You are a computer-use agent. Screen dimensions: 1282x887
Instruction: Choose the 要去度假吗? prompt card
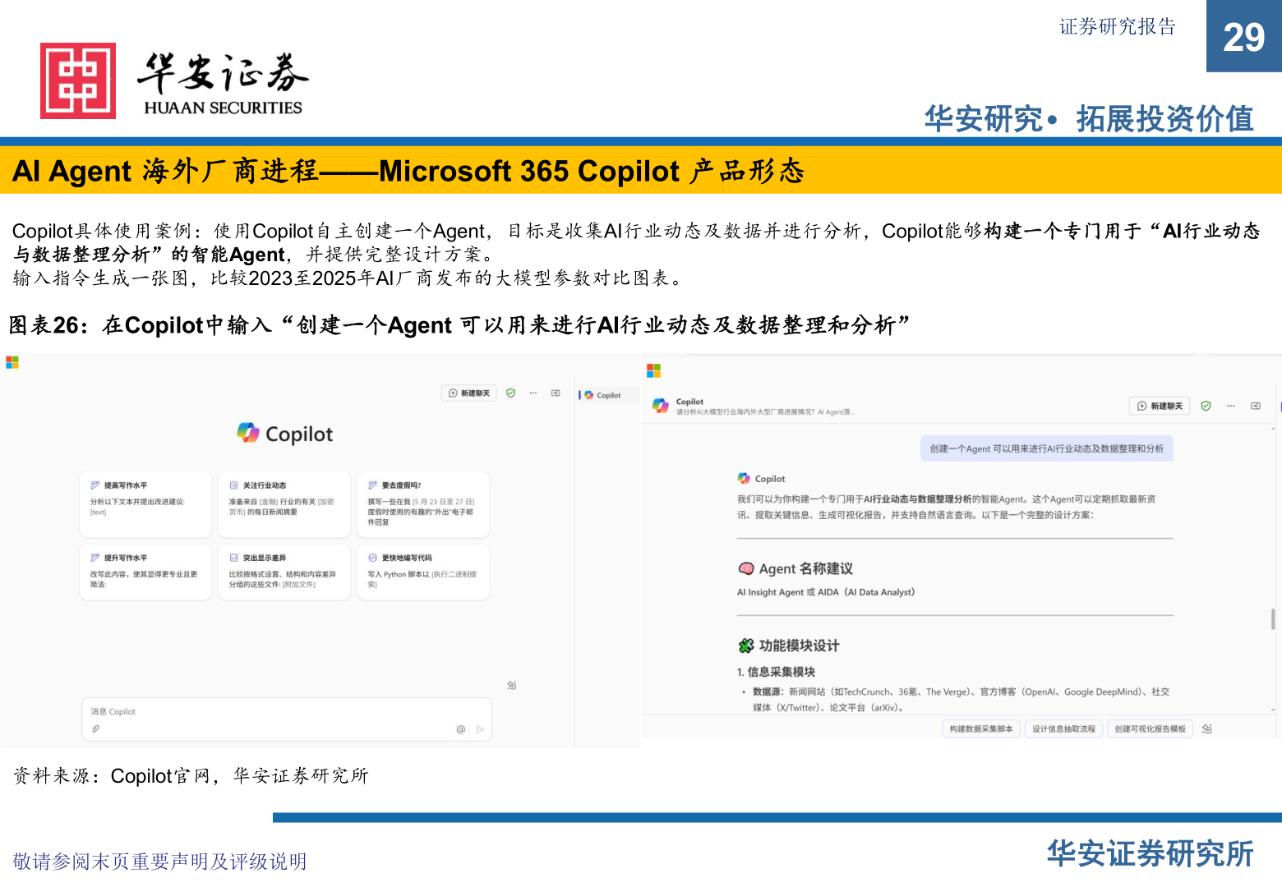(x=423, y=504)
